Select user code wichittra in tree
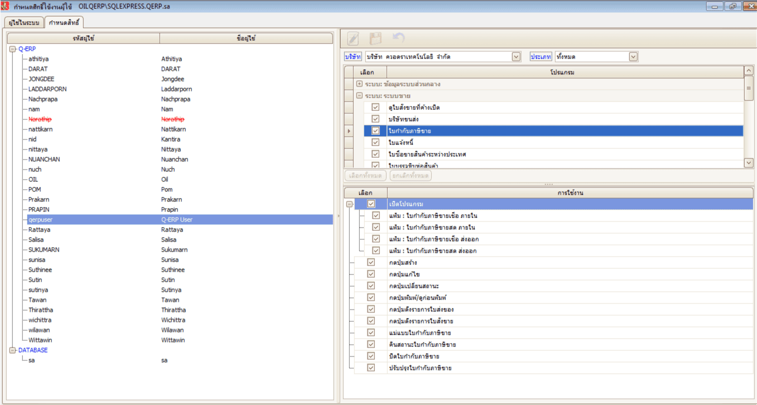Screen dimensions: 757x405 coord(40,320)
